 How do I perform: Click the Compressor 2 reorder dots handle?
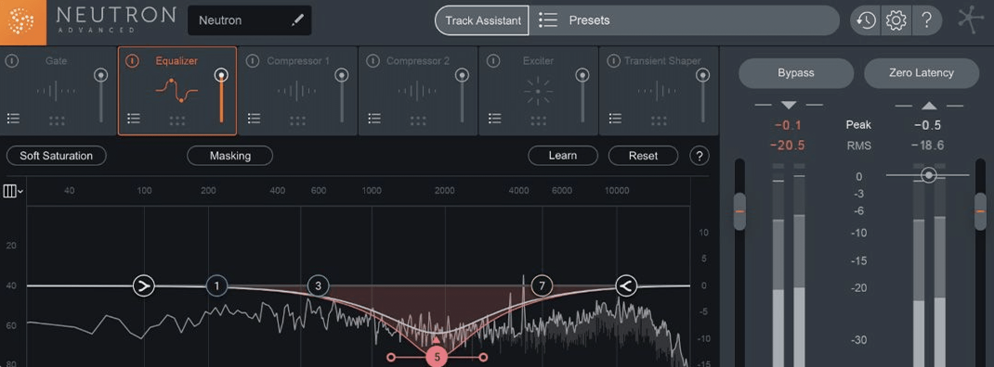[x=418, y=121]
